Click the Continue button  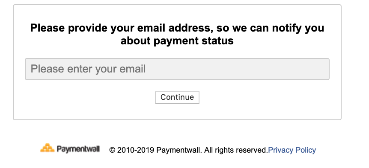tap(177, 98)
